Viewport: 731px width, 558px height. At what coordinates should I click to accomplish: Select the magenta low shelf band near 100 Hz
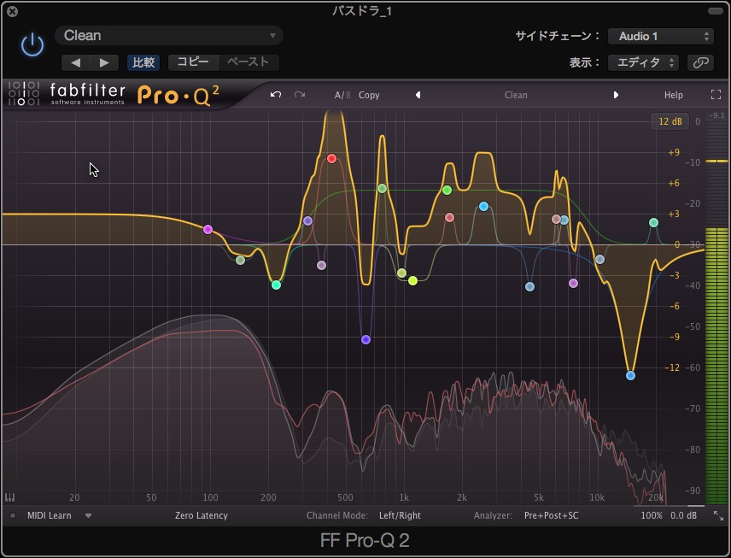208,229
